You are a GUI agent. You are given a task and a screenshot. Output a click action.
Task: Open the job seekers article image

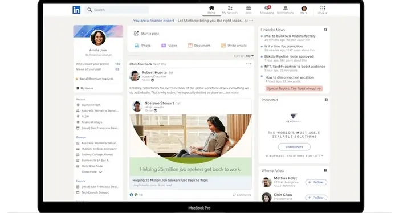190,145
